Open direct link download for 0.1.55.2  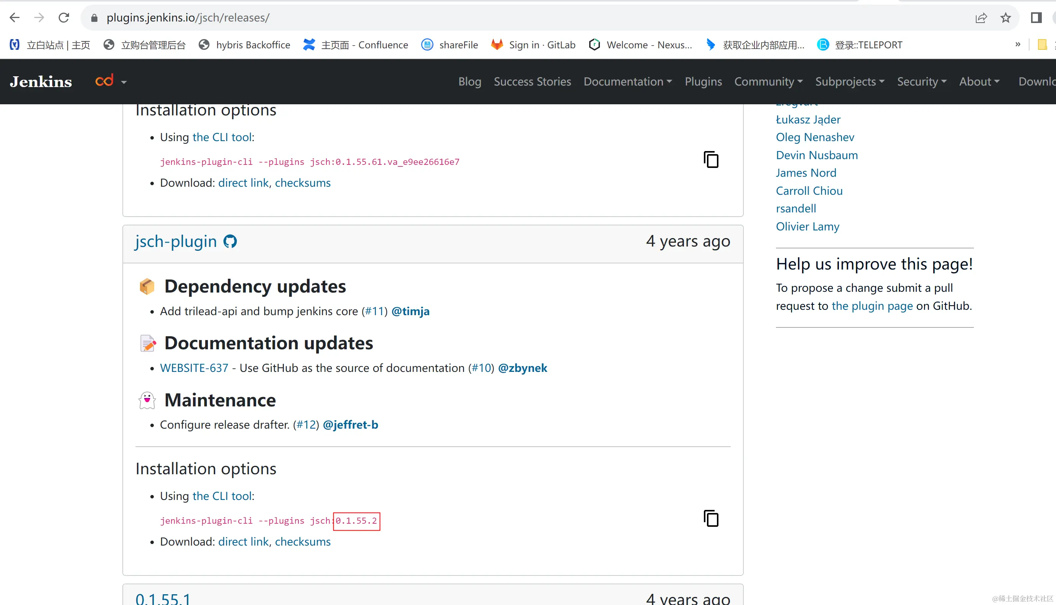(243, 542)
